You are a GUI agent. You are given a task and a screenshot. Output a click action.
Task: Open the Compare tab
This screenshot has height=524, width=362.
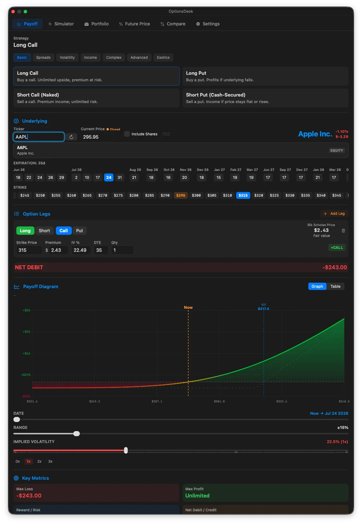tap(173, 24)
